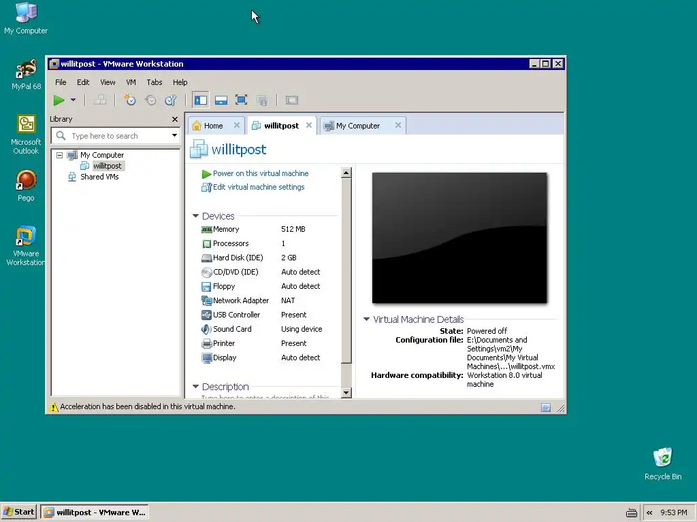Open My Computer desktop icon
This screenshot has width=697, height=522.
click(x=26, y=18)
